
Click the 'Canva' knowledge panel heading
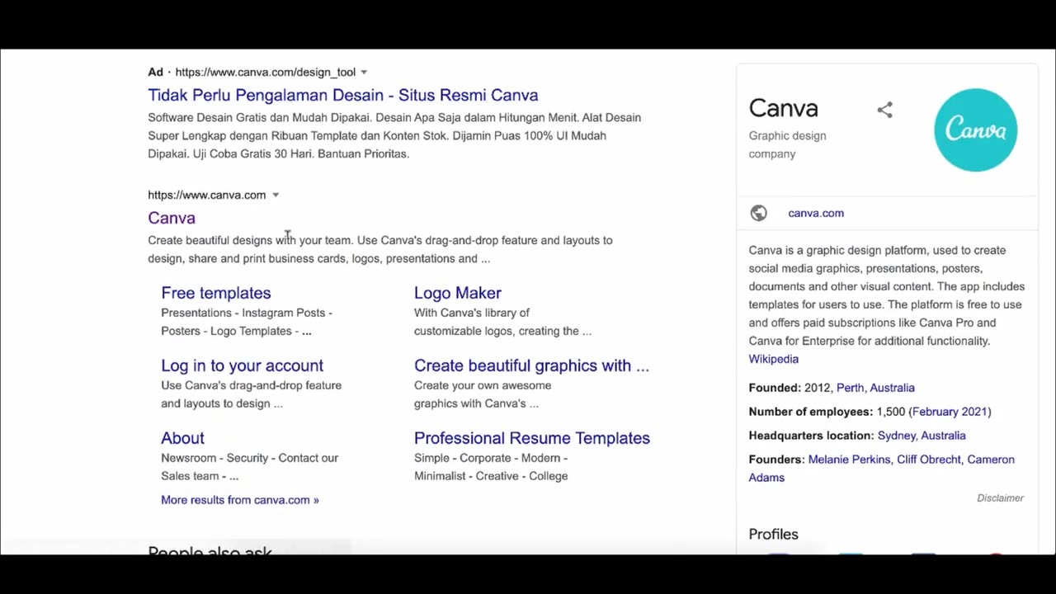point(784,108)
